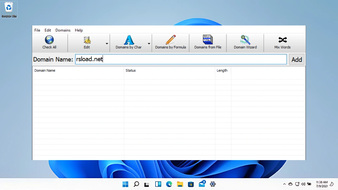The width and height of the screenshot is (338, 190).
Task: Launch Domains from File tool
Action: click(208, 43)
